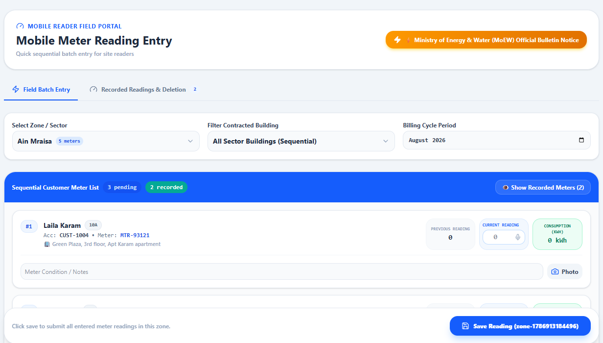Click the Photo button for Laila Karam

pyautogui.click(x=565, y=271)
